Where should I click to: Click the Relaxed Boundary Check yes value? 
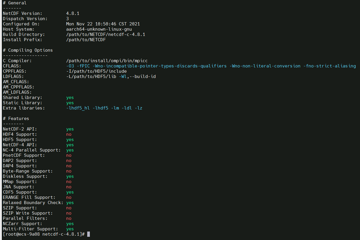coord(70,203)
